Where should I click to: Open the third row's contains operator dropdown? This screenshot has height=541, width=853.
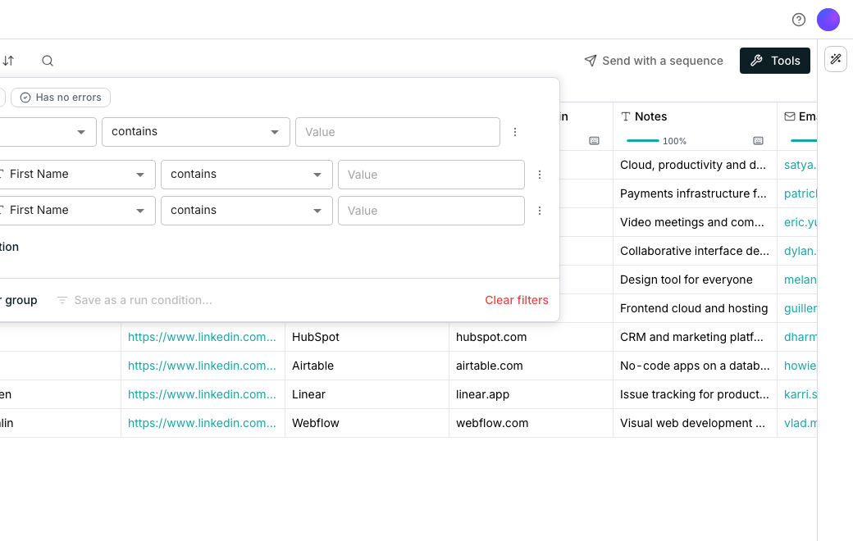coord(246,211)
